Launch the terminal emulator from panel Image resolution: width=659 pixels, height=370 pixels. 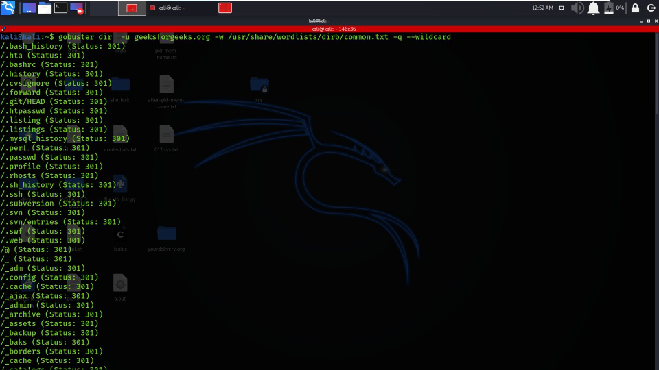pyautogui.click(x=60, y=8)
